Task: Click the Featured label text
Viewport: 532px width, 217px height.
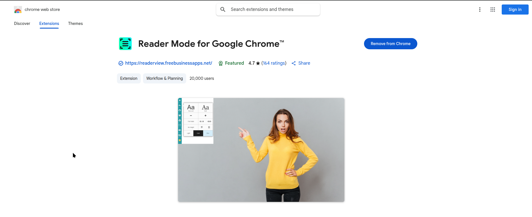Action: coord(234,63)
